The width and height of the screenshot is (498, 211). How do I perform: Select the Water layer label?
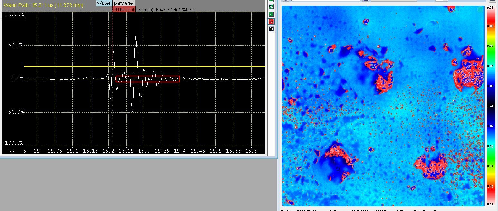[104, 3]
